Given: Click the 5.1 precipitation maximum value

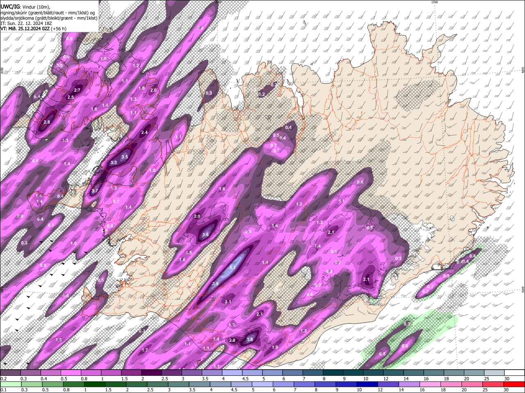Looking at the screenshot, I should coord(233,267).
